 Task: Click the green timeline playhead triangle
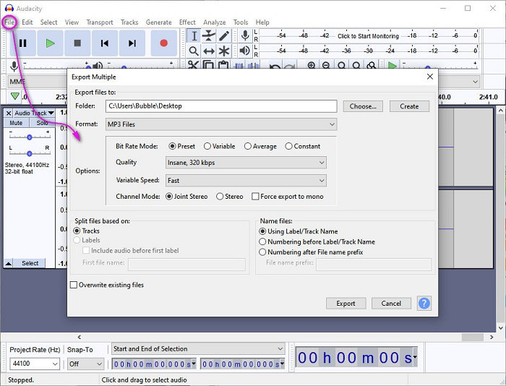(14, 96)
